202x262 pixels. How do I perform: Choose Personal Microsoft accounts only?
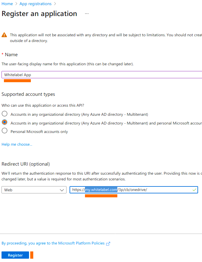click(x=5, y=131)
